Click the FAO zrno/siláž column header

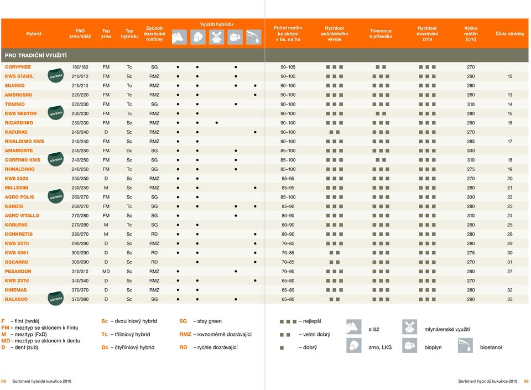[80, 34]
